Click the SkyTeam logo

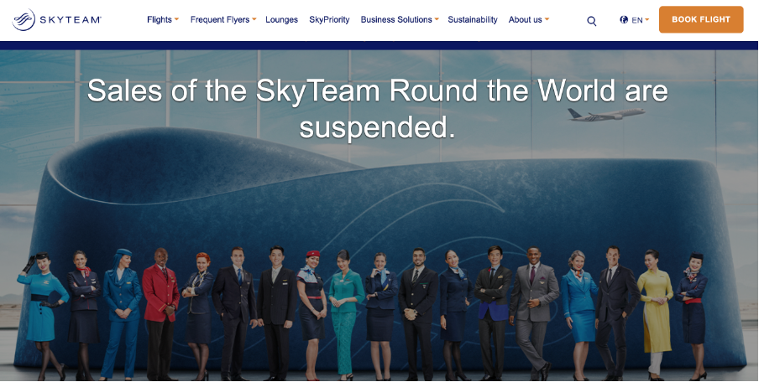(56, 20)
